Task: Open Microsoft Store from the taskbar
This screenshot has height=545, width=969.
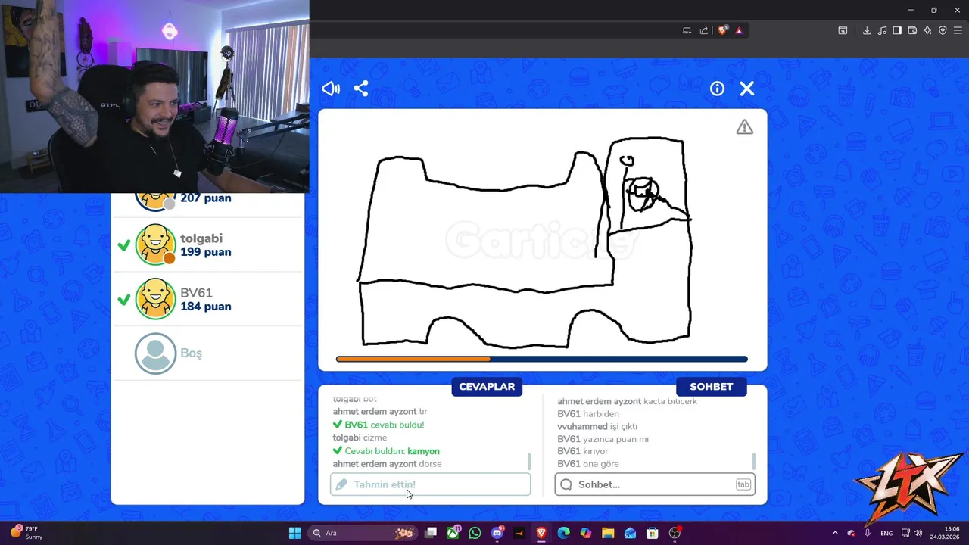Action: pyautogui.click(x=652, y=533)
